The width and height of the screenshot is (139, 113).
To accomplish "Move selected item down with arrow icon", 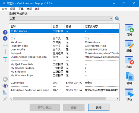I will [x=5, y=38].
